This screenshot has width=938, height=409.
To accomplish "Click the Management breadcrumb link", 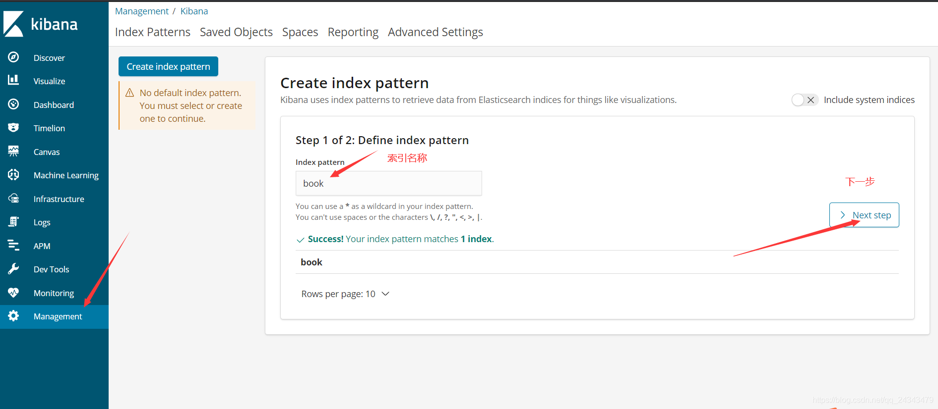I will click(142, 11).
